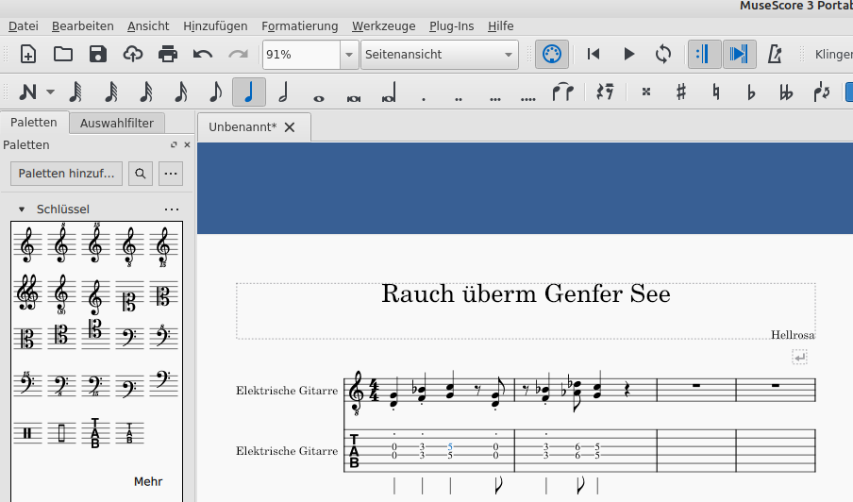Open the Hilfe menu

[500, 26]
